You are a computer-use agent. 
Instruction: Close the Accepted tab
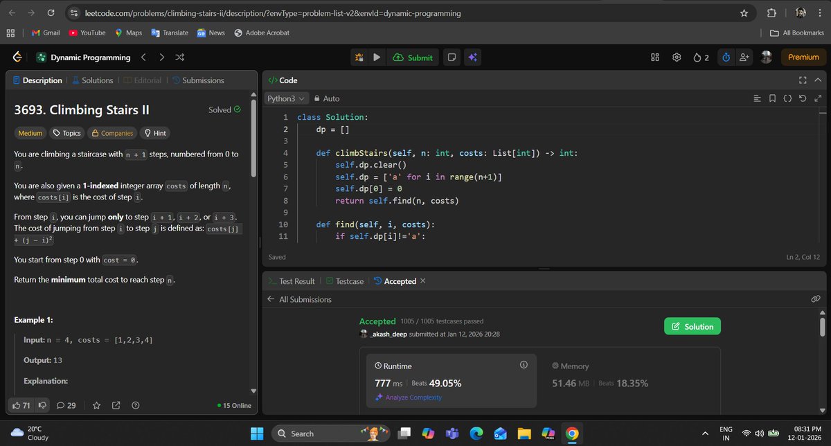423,281
